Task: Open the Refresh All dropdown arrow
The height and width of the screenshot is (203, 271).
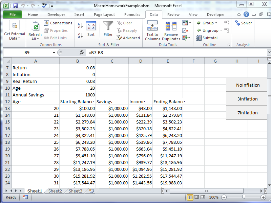Action: tap(35, 39)
